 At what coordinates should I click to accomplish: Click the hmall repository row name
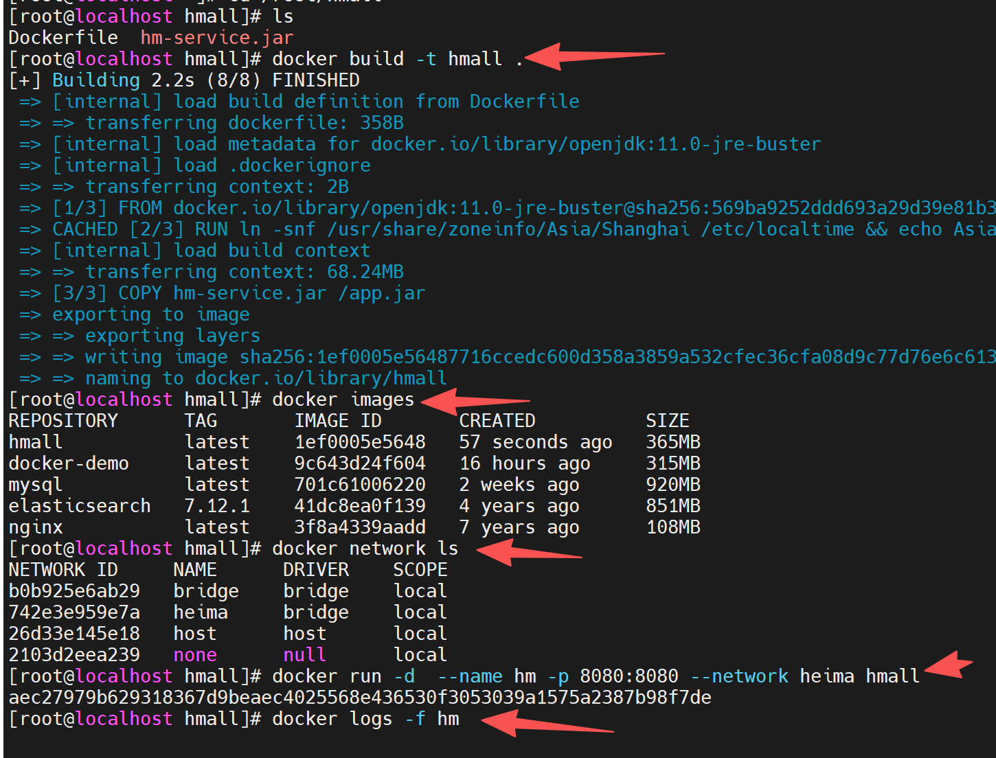click(x=36, y=442)
